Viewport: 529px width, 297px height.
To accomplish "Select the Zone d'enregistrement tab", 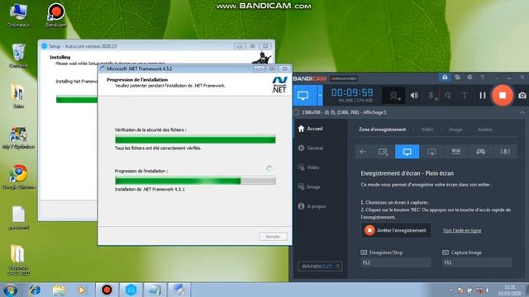I will [x=382, y=130].
